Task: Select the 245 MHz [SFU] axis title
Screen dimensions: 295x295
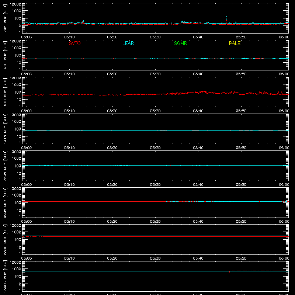Action: 5,18
